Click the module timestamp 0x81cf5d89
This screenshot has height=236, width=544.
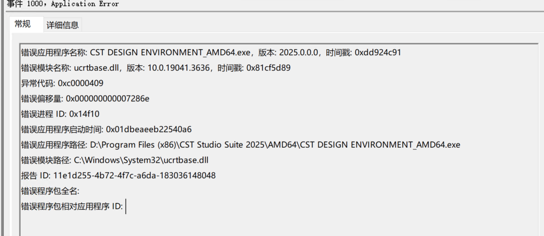268,68
